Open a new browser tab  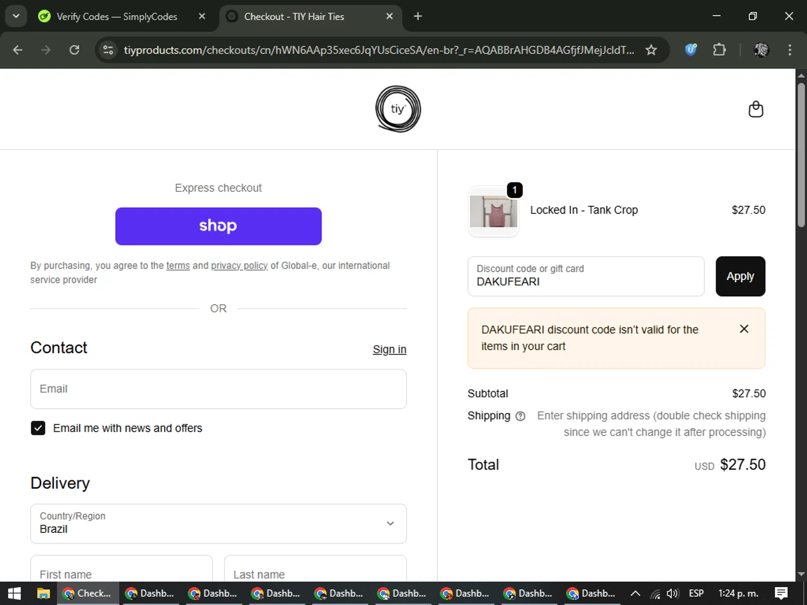pyautogui.click(x=418, y=16)
